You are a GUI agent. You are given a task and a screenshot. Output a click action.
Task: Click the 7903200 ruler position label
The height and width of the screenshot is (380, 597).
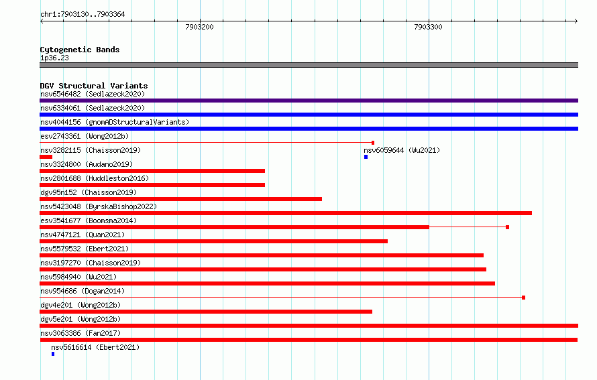tap(199, 27)
